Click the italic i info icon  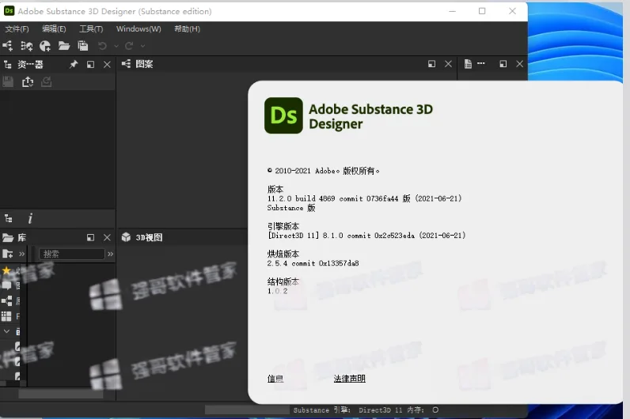(x=30, y=219)
